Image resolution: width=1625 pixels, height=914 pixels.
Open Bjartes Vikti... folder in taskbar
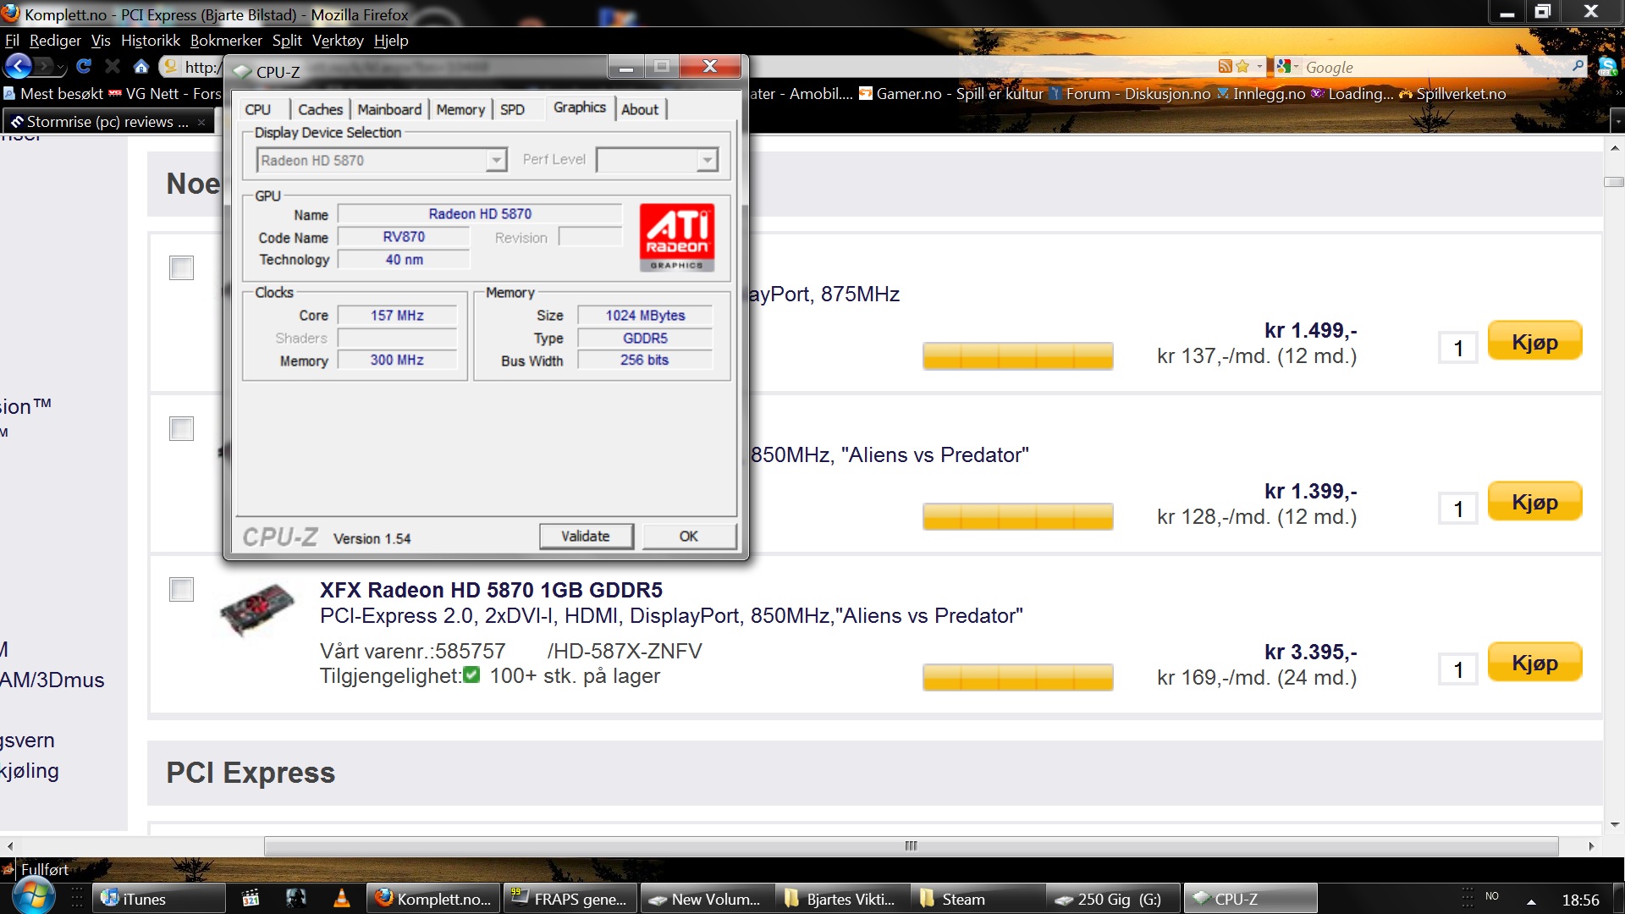click(x=842, y=899)
